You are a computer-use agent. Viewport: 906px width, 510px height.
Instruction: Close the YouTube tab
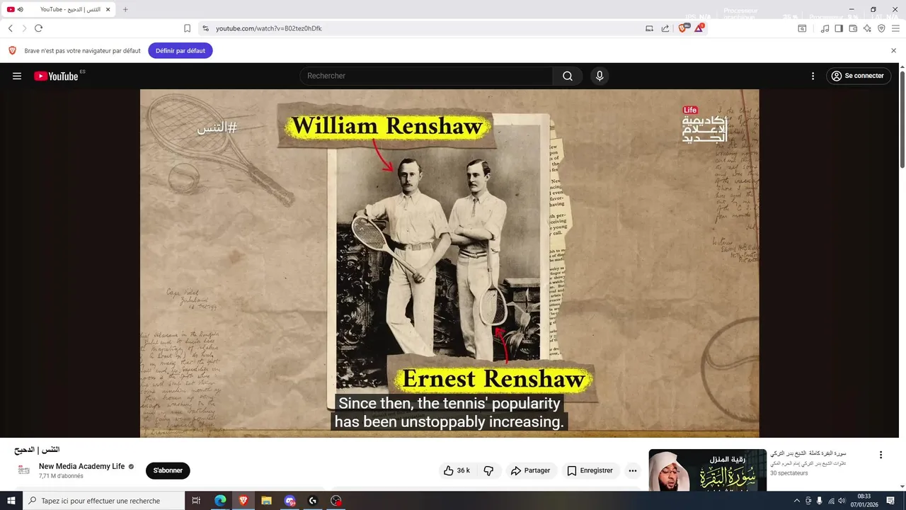pyautogui.click(x=108, y=9)
